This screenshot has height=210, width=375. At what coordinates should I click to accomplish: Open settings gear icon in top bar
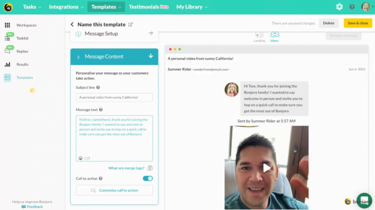point(339,7)
